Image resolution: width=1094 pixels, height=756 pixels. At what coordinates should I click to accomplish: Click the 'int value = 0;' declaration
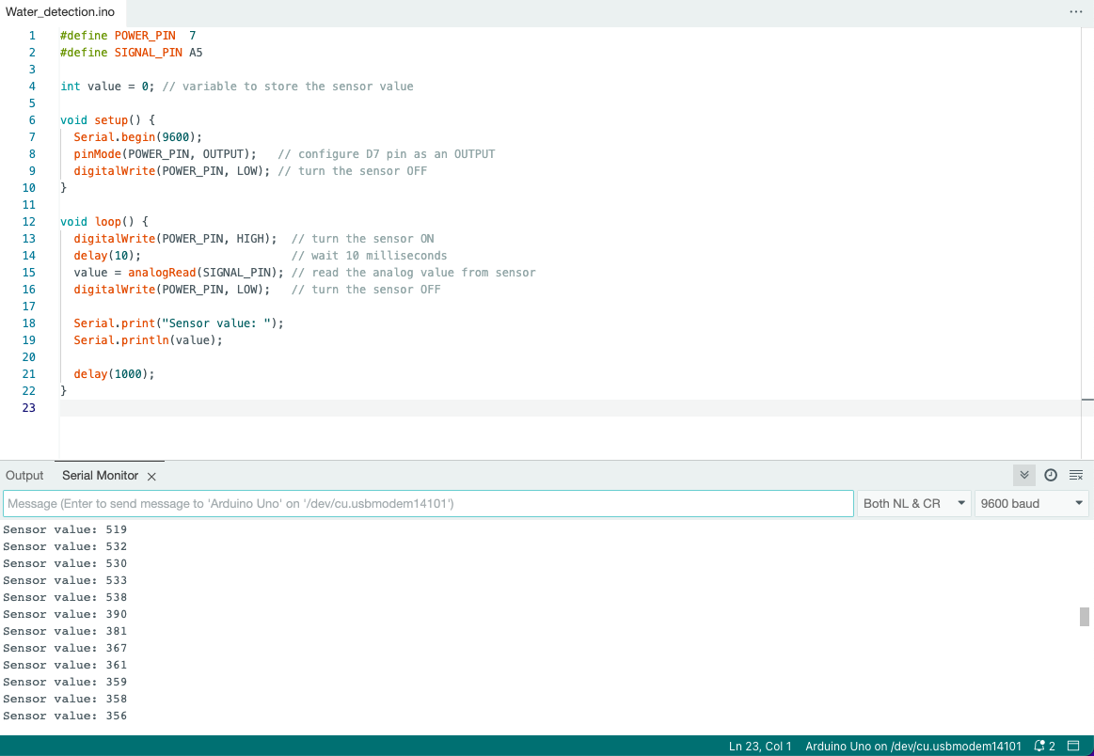coord(107,87)
